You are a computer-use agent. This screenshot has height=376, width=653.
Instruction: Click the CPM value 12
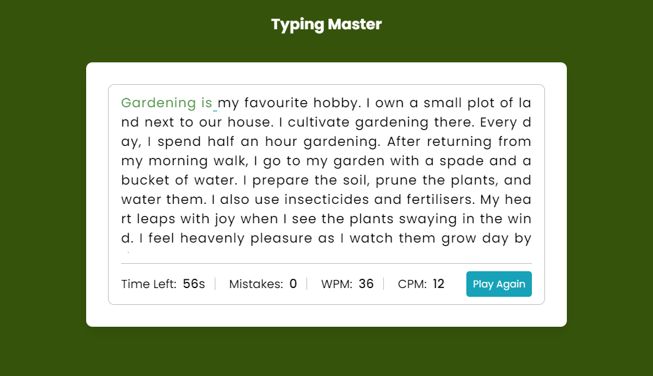[438, 284]
